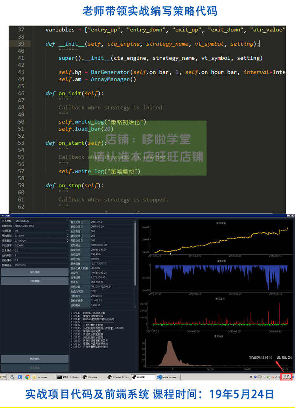Screen dimensions: 295x408
Task: Select the max drawdown -2,017,955.75 value
Action: [99, 263]
